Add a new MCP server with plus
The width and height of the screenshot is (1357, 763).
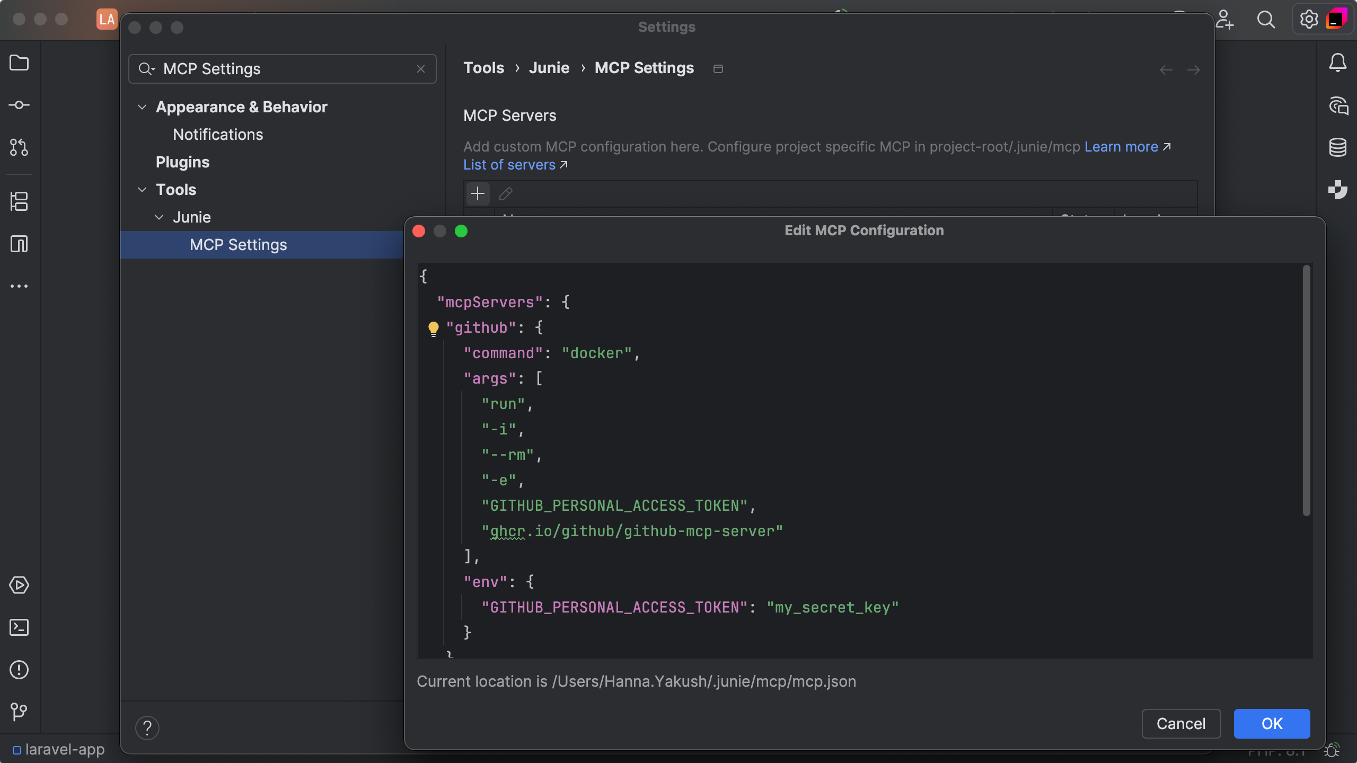point(478,193)
